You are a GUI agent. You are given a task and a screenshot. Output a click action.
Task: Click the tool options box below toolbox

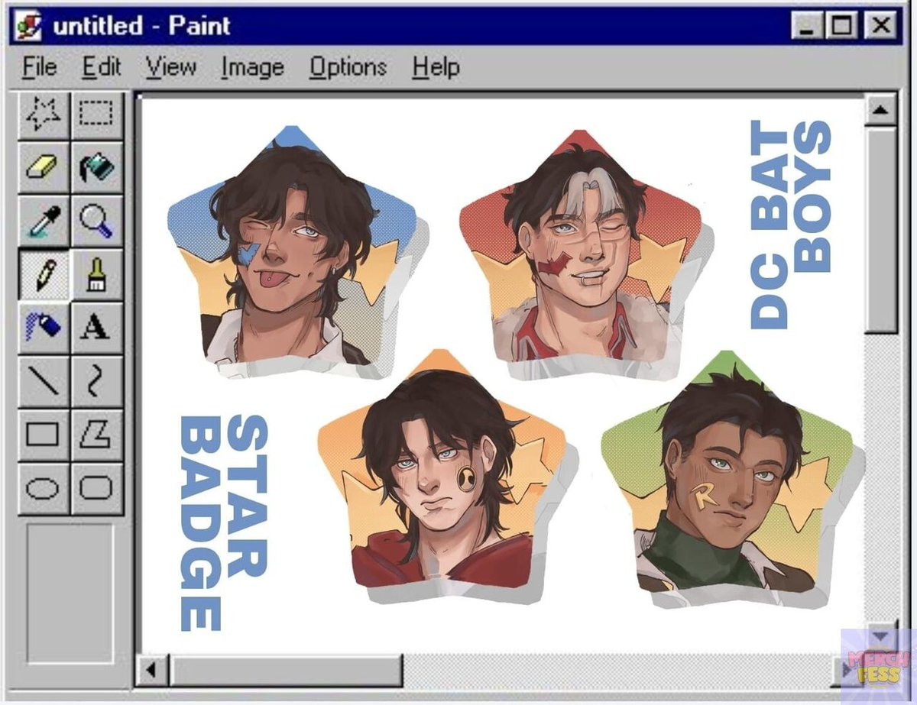point(70,593)
